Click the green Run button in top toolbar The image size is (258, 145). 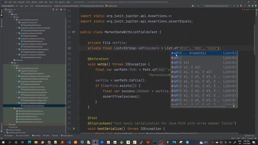pyautogui.click(x=234, y=6)
